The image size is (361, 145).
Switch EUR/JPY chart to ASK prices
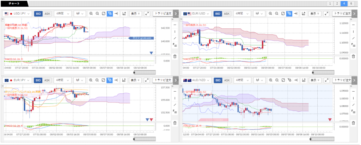[47, 80]
